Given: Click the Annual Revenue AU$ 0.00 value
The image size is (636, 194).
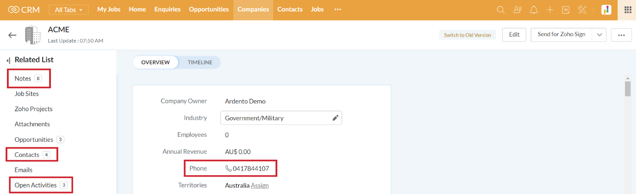Looking at the screenshot, I should coord(238,151).
